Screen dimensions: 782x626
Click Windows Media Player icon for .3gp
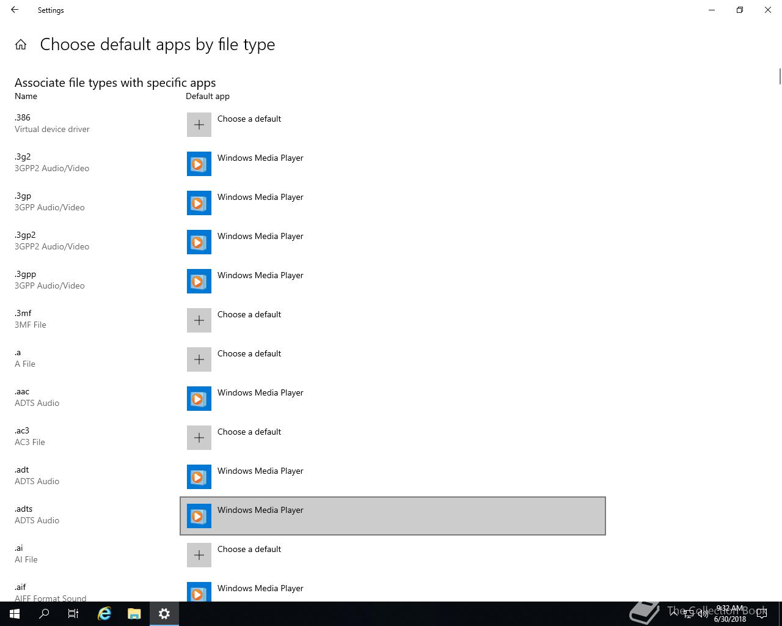(x=199, y=203)
